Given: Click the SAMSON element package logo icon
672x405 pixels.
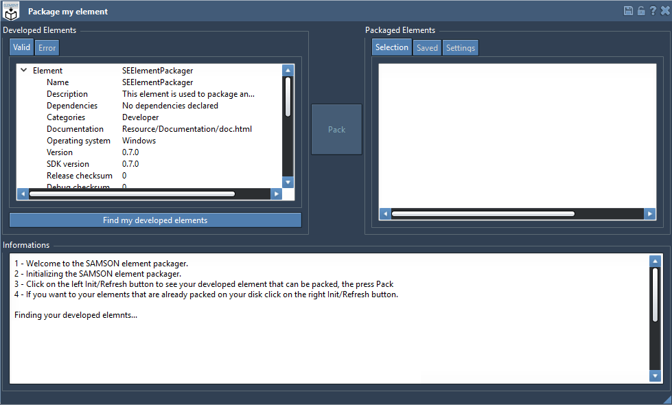Looking at the screenshot, I should (11, 11).
